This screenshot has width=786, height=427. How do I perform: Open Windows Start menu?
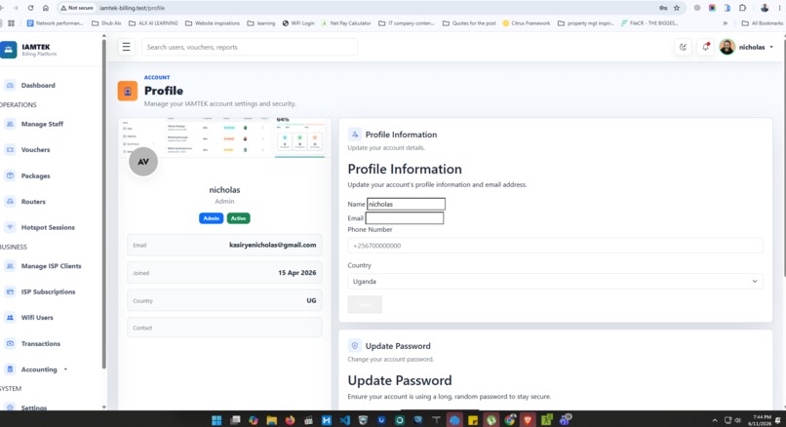[x=216, y=420]
